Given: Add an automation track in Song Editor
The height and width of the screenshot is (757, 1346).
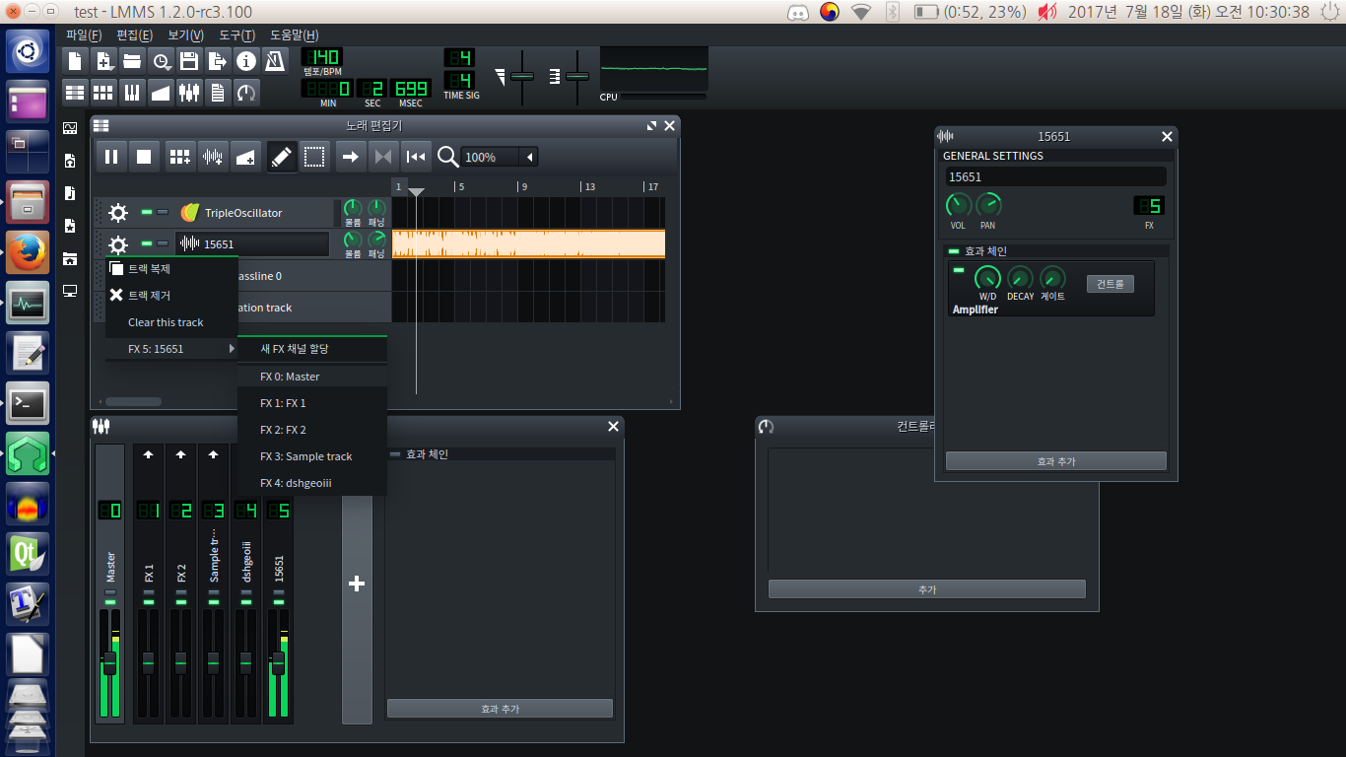Looking at the screenshot, I should pyautogui.click(x=245, y=156).
